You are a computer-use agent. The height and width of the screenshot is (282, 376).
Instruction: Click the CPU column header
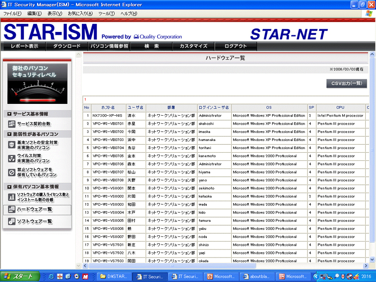340,108
